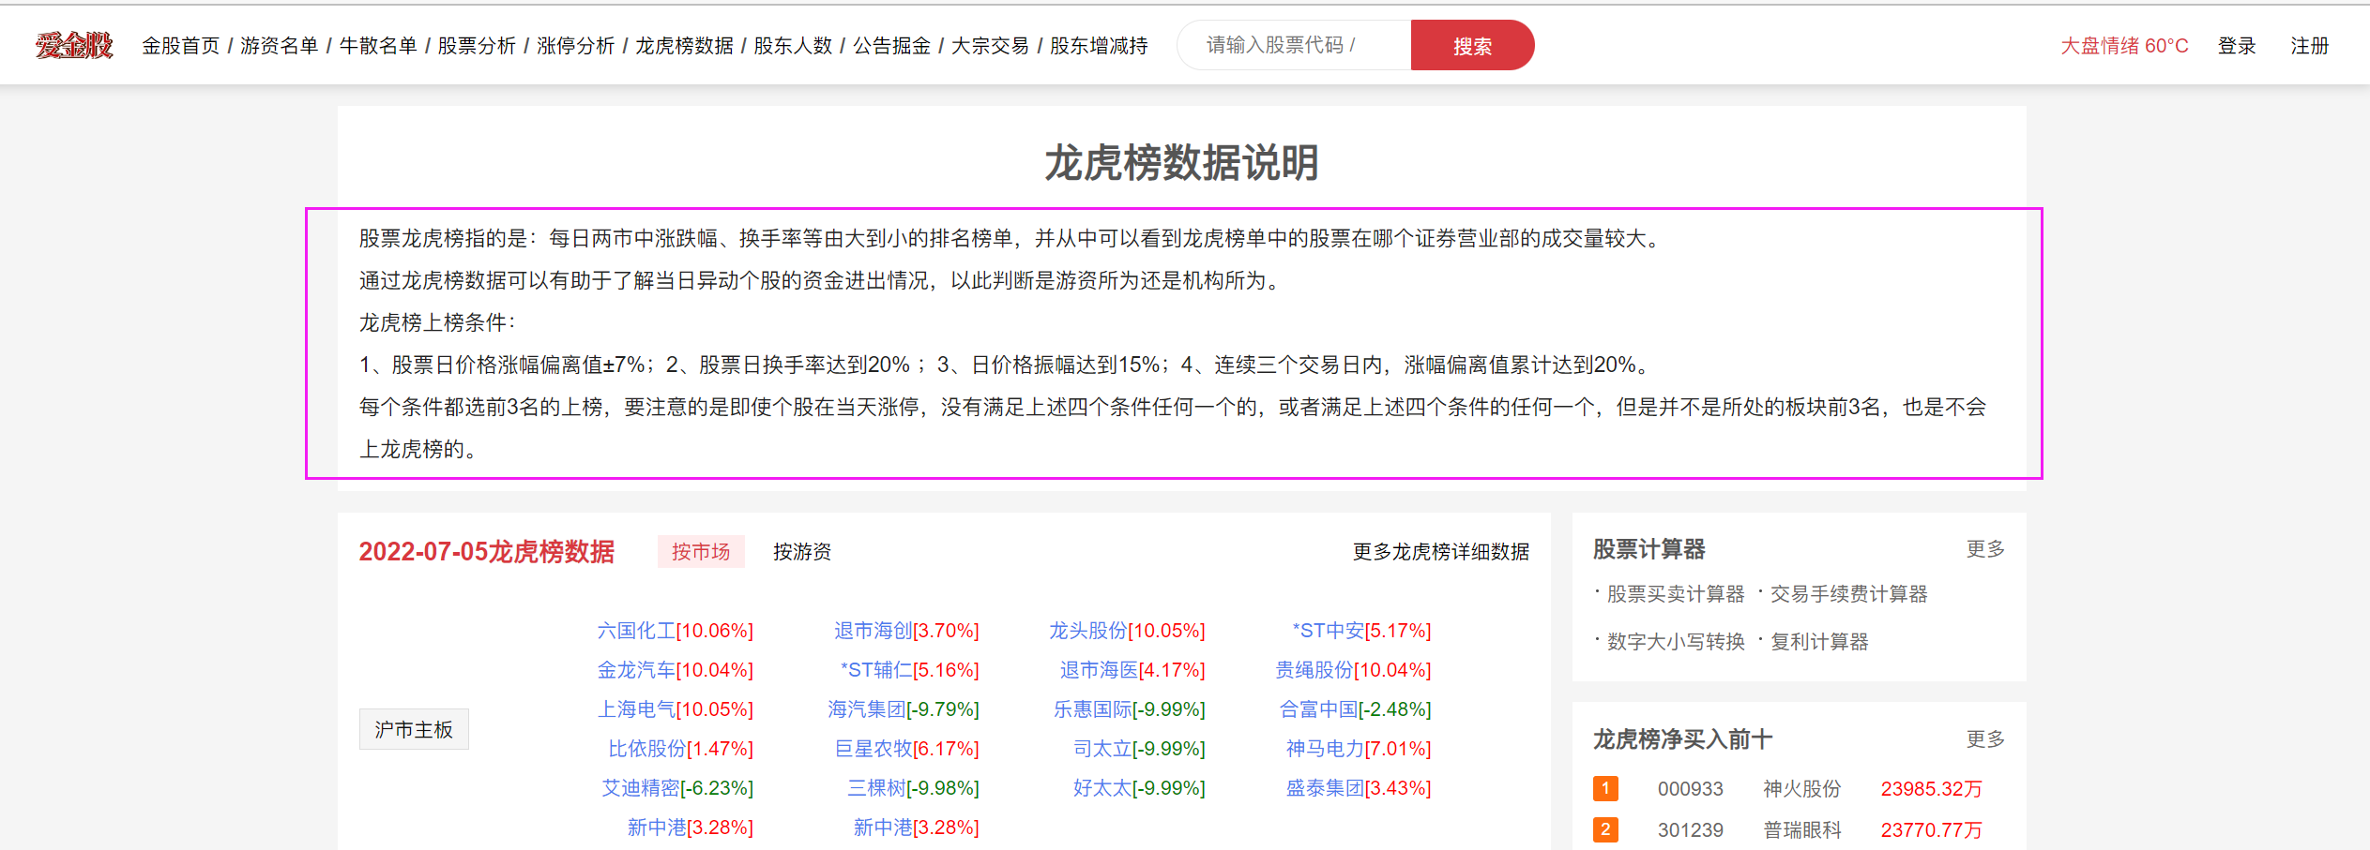Open the 数字大小写转换 tool
The image size is (2370, 850).
pyautogui.click(x=1676, y=642)
